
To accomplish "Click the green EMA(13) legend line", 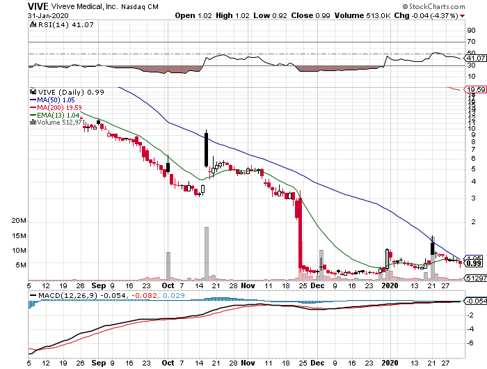I will click(32, 115).
